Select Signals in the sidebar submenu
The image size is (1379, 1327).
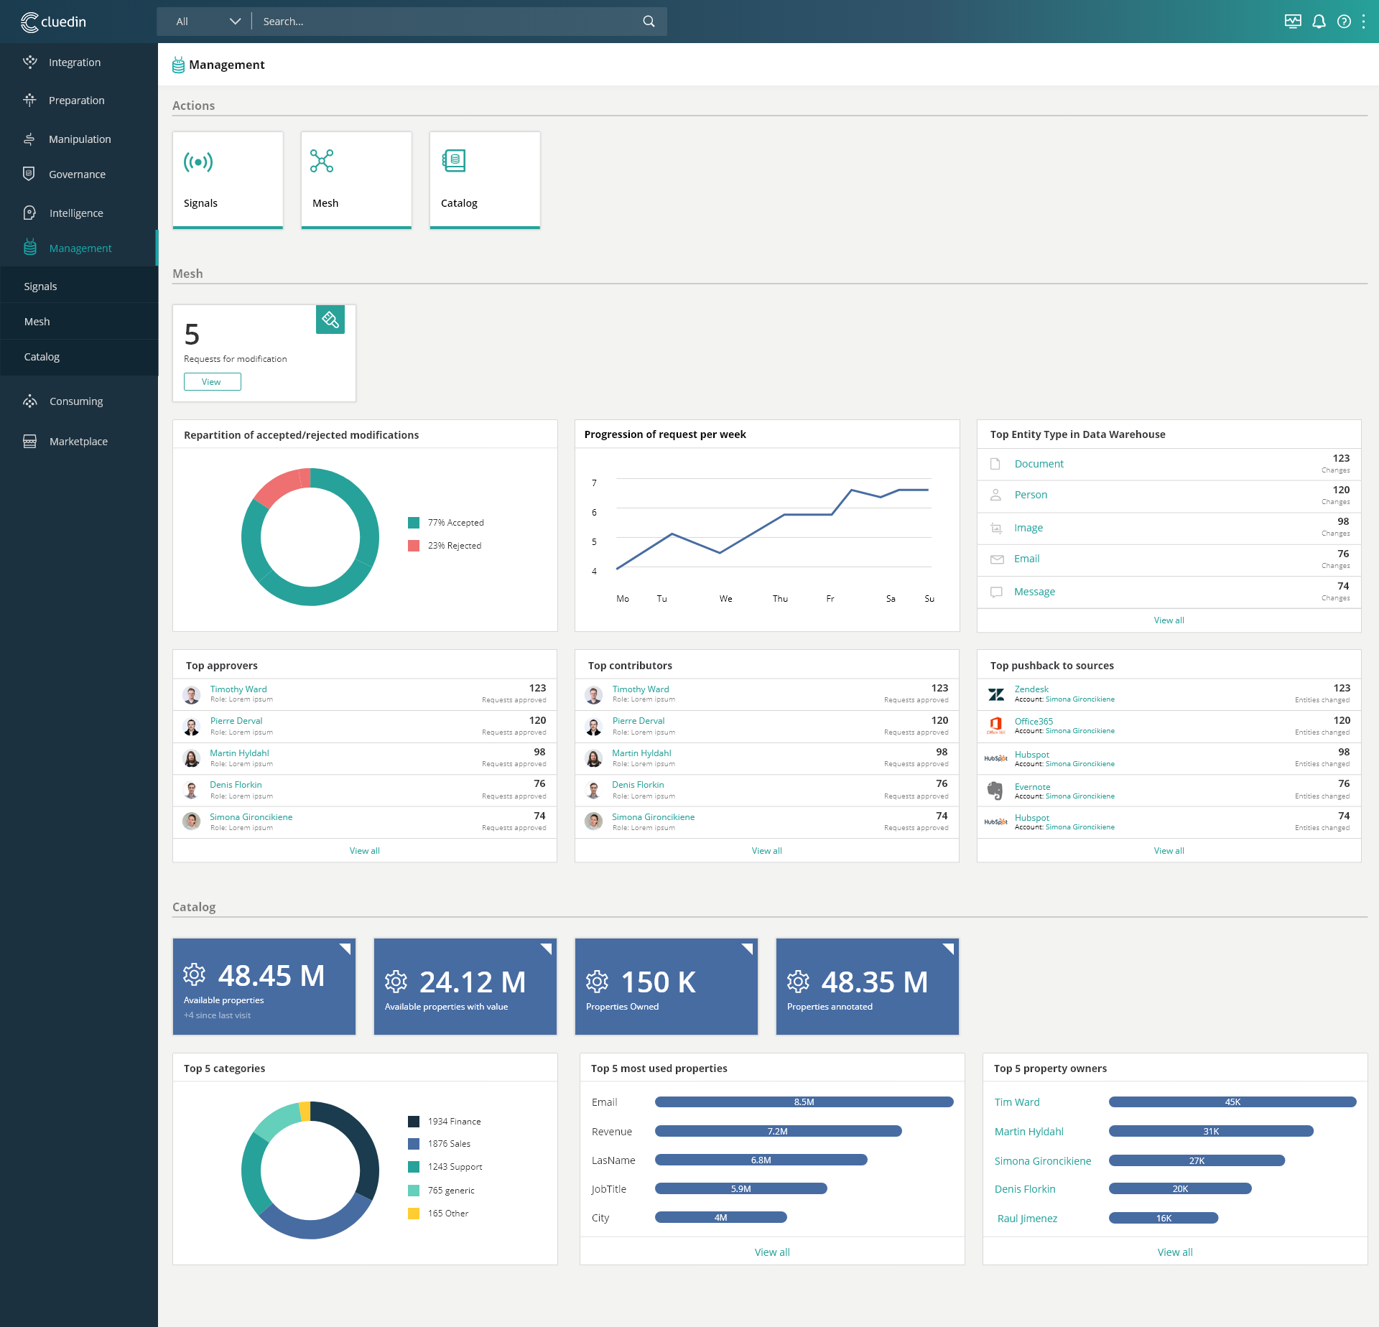(79, 286)
